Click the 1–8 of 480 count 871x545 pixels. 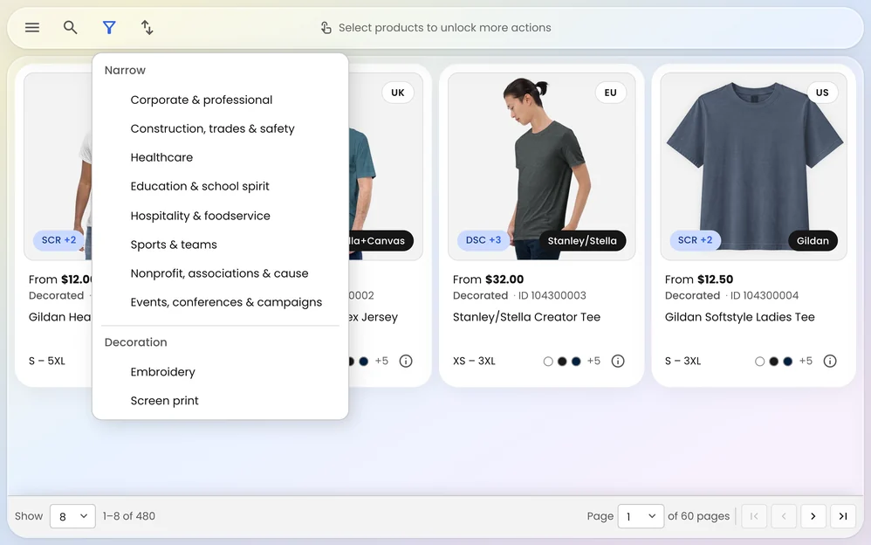click(x=129, y=516)
